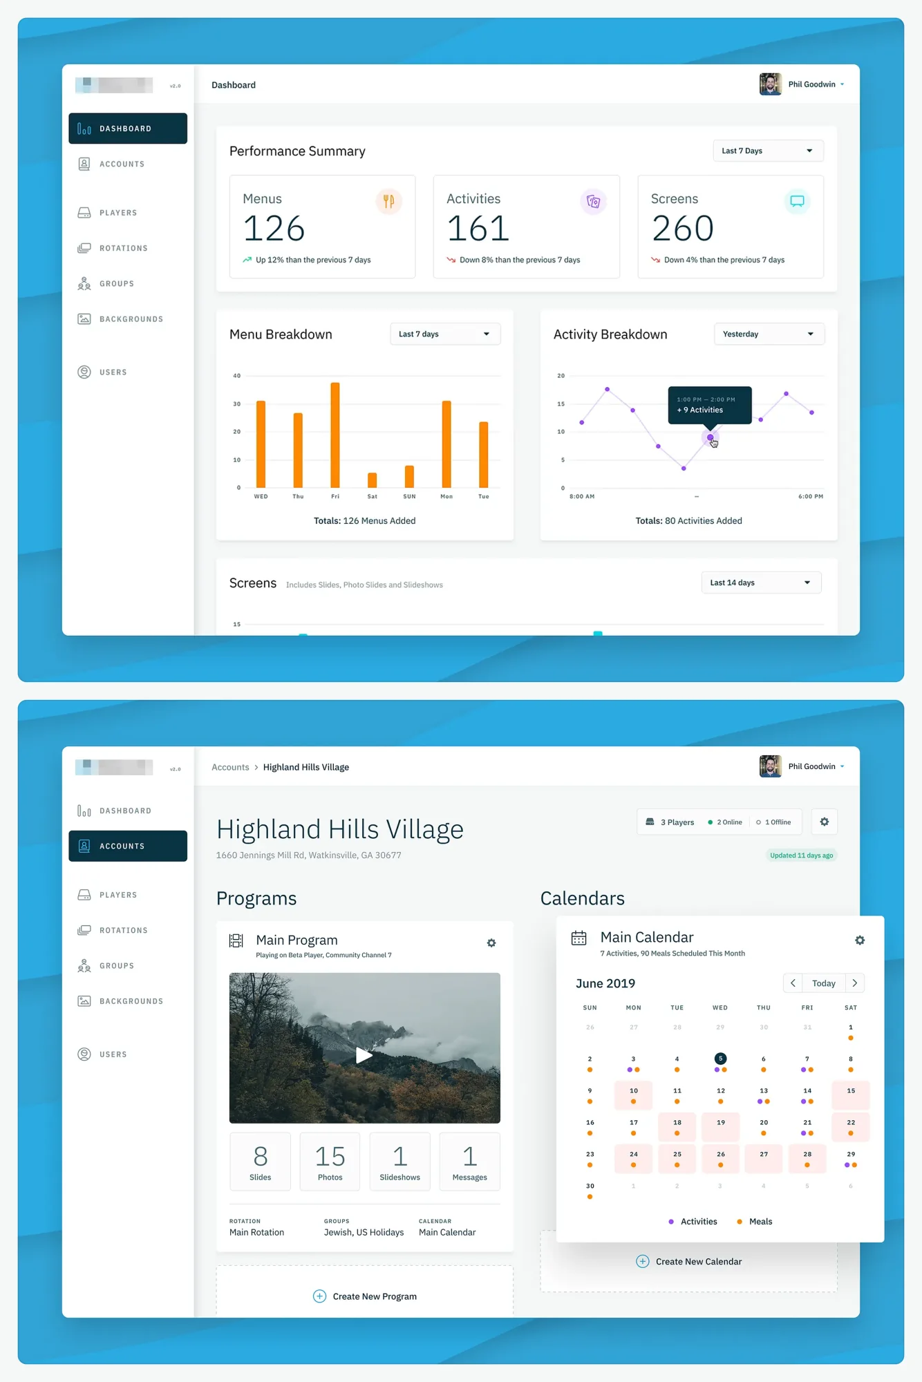The width and height of the screenshot is (922, 1382).
Task: Open the Main Calendar settings gear
Action: tap(860, 940)
